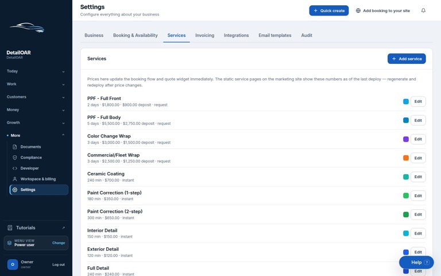Click the purple Color Change Wrap swatch
The width and height of the screenshot is (441, 276).
[x=406, y=139]
